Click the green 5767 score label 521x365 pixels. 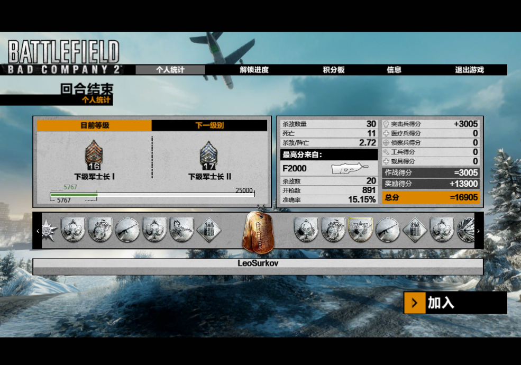(70, 187)
